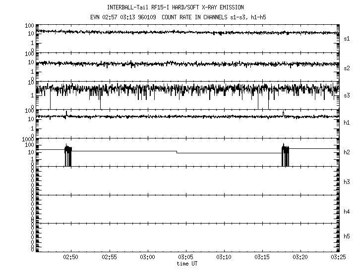Click the h4 channel label

click(x=347, y=212)
